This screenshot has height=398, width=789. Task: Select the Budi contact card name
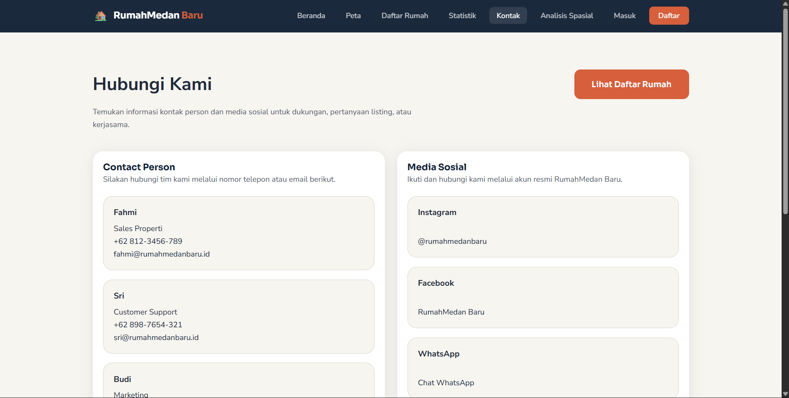click(x=123, y=379)
